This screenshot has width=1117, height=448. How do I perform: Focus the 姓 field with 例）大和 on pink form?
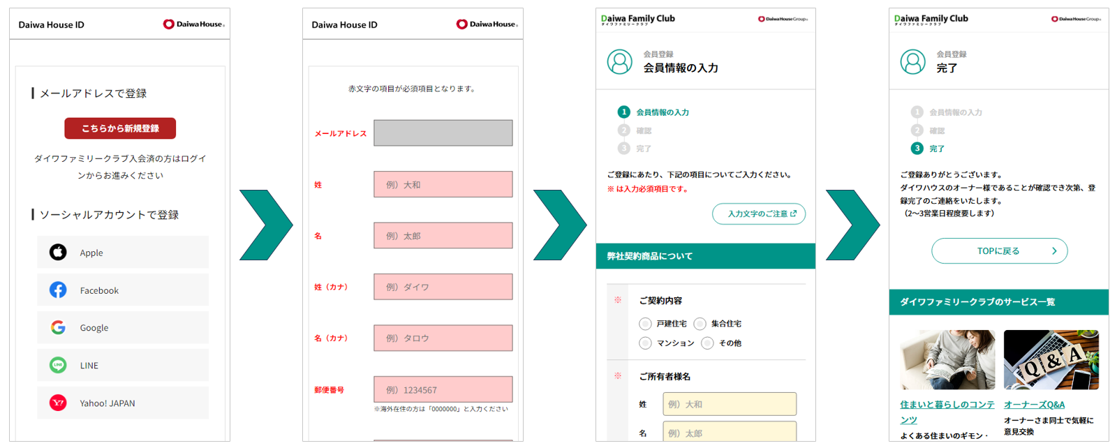tap(443, 184)
